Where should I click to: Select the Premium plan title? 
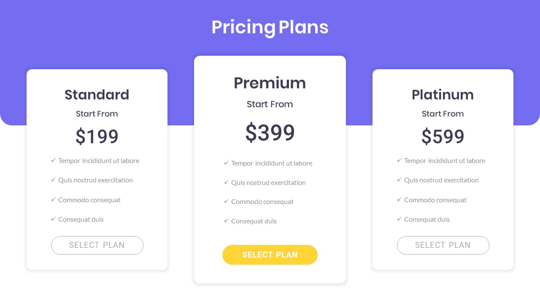[270, 83]
